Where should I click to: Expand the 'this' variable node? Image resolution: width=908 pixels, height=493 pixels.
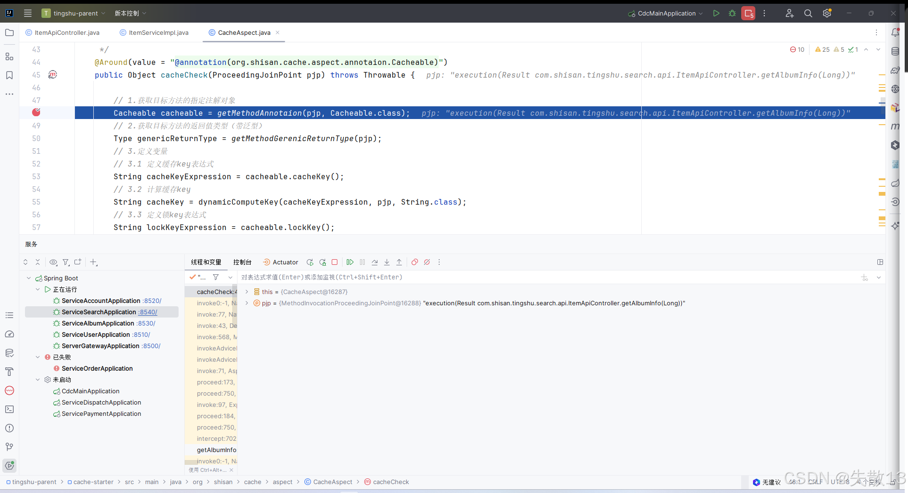(x=246, y=292)
